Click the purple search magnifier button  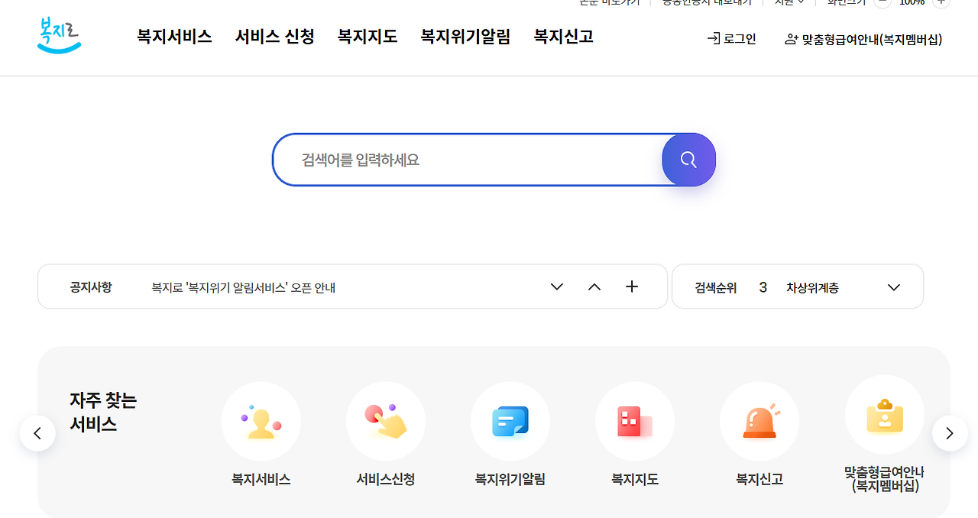(x=688, y=160)
